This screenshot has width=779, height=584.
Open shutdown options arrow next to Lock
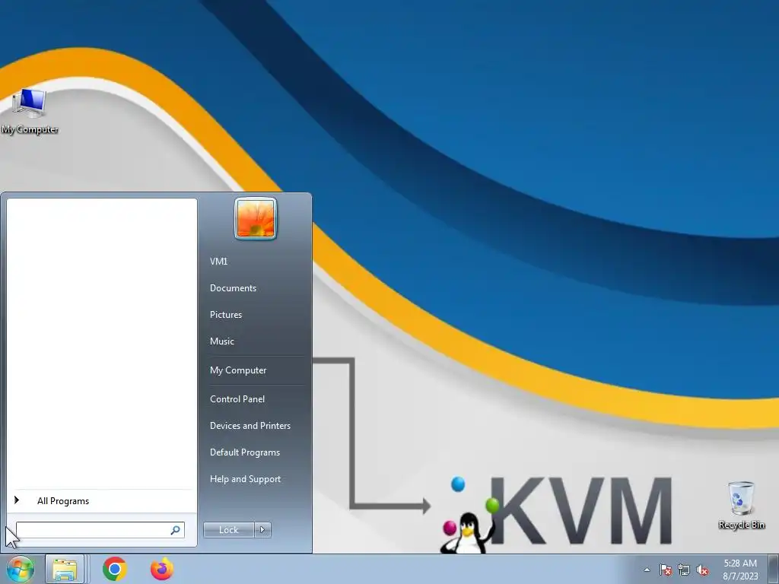click(x=262, y=530)
